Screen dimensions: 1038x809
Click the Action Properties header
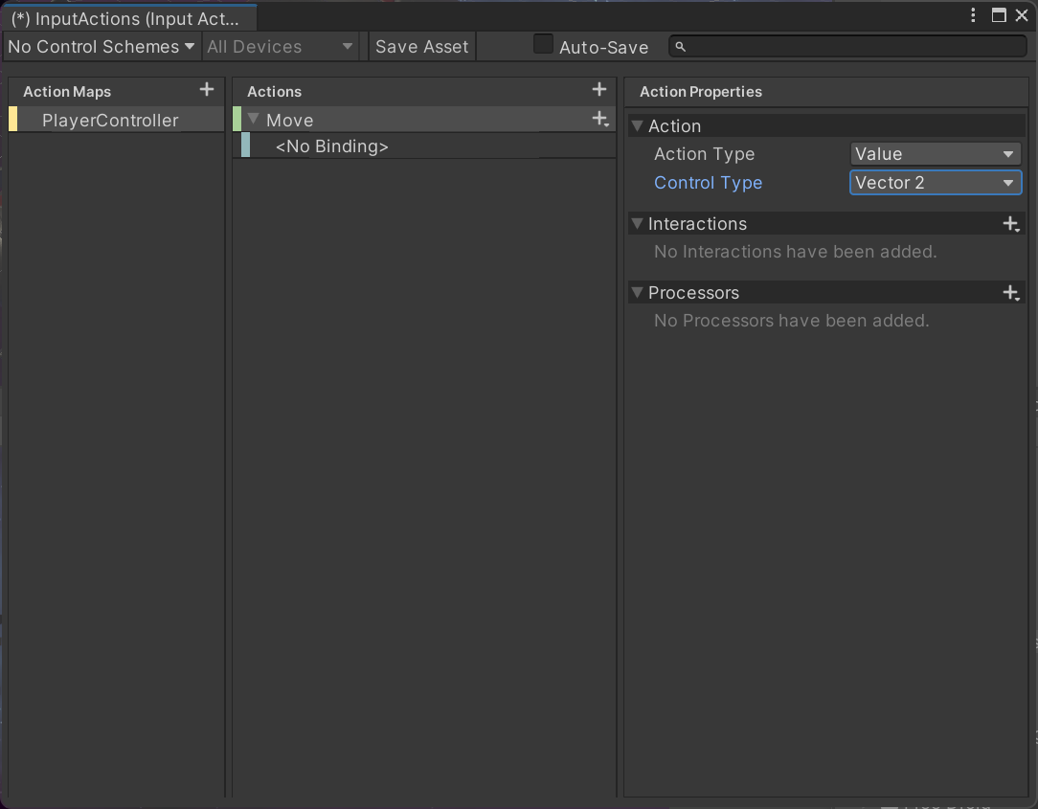[700, 91]
